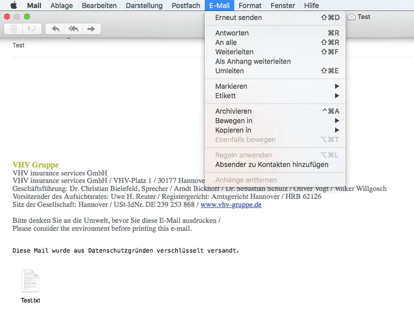Open the Mail application menu
The height and width of the screenshot is (316, 414).
[34, 5]
